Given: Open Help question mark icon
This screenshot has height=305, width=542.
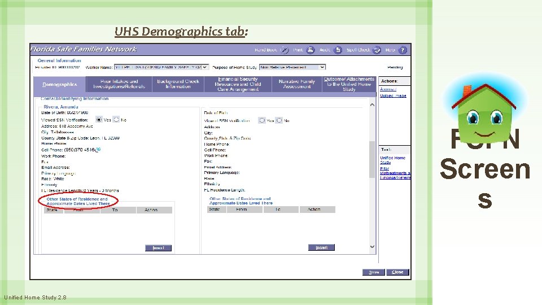Looking at the screenshot, I should 403,50.
